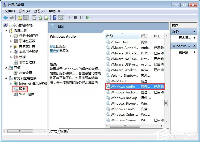Select the VMware DHCP Service row
The height and width of the screenshot is (142, 200).
tap(135, 53)
